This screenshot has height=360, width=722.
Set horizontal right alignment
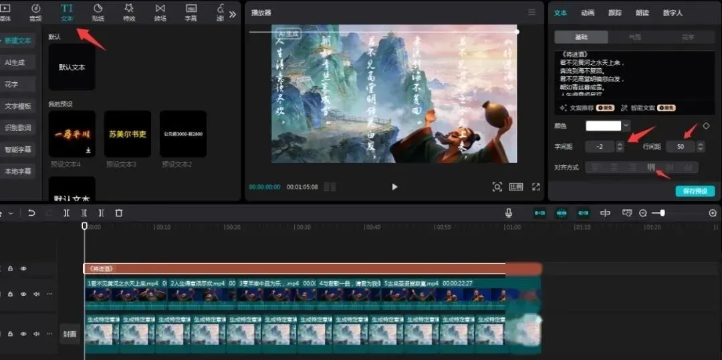click(632, 168)
